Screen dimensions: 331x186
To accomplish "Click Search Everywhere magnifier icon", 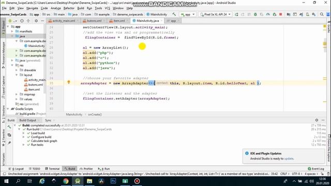I will (322, 14).
